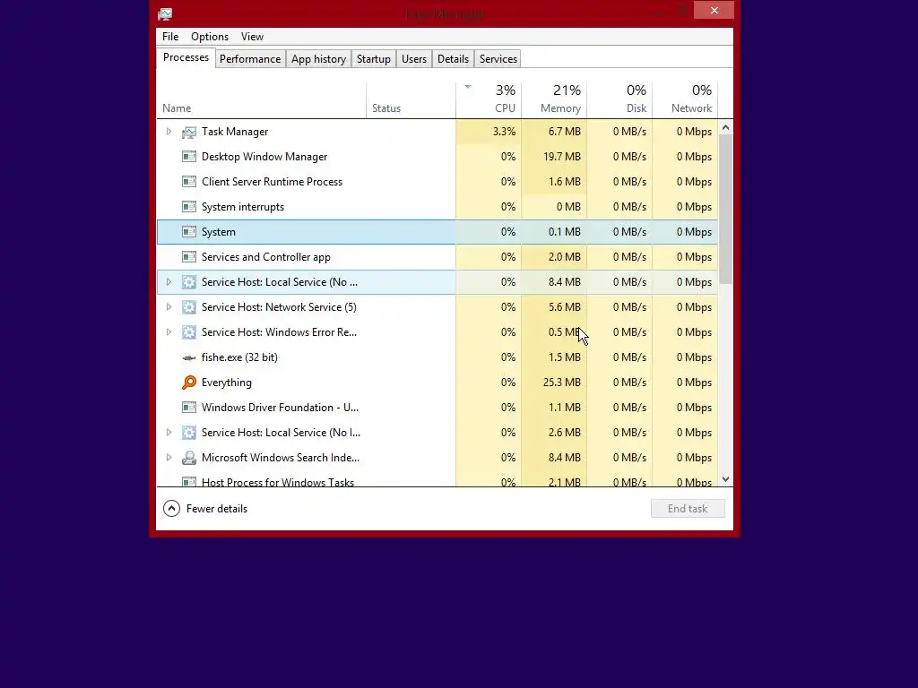This screenshot has width=918, height=688.
Task: Click the scrollbar down arrow
Action: tap(725, 479)
